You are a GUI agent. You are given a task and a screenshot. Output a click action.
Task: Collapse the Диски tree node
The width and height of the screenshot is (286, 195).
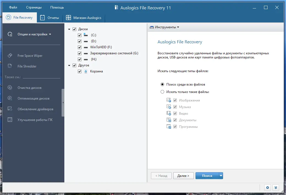coord(69,29)
